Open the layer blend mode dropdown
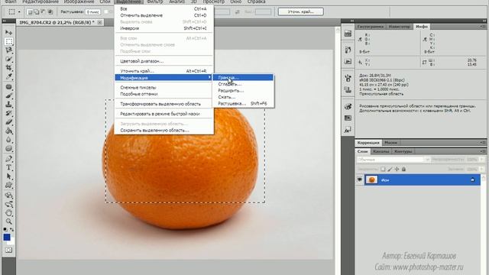The image size is (489, 275). click(393, 160)
